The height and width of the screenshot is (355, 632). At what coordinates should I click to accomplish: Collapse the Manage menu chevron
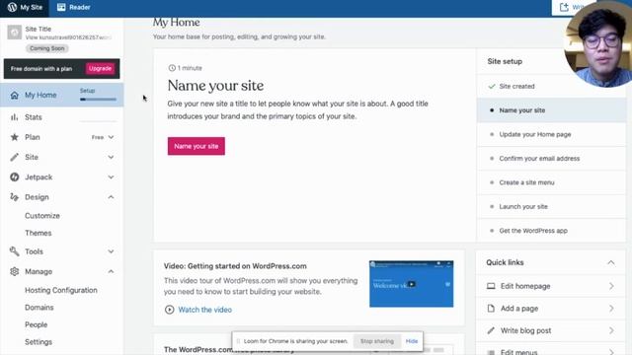(111, 272)
